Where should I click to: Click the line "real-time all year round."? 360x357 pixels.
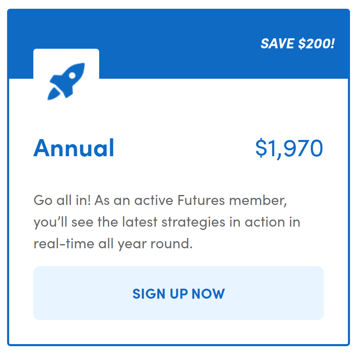(x=113, y=244)
